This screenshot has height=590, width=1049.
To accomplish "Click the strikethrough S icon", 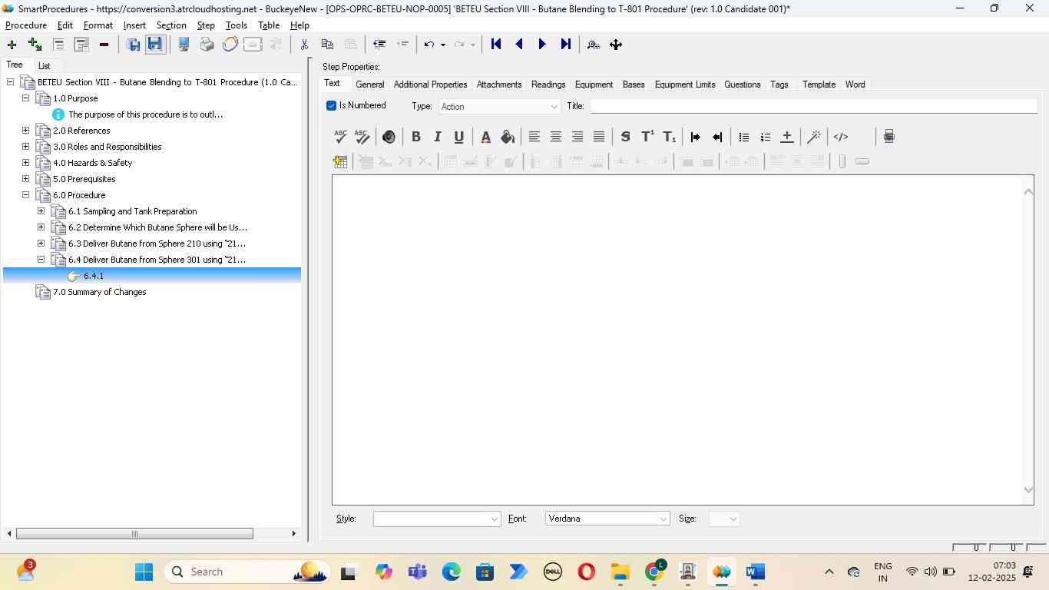I will click(625, 137).
